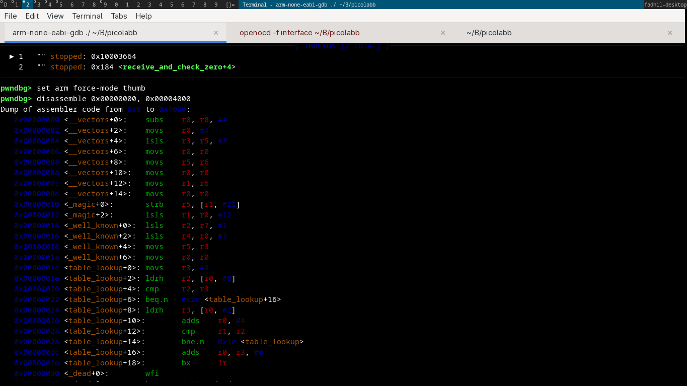The height and width of the screenshot is (386, 687).
Task: Switch to the plain ~/B/picolabb tab
Action: tap(489, 33)
